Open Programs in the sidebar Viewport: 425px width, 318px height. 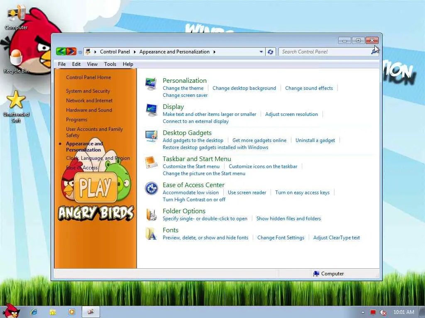[x=76, y=120]
